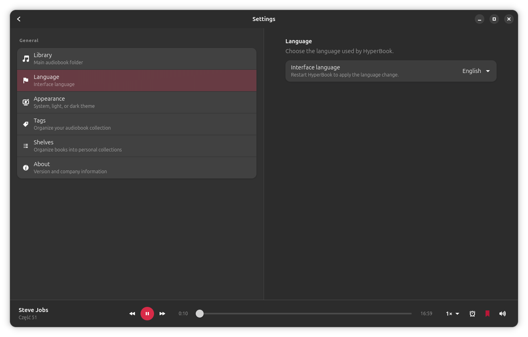Add a bookmark with the red bookmark icon
528x337 pixels.
pyautogui.click(x=488, y=314)
